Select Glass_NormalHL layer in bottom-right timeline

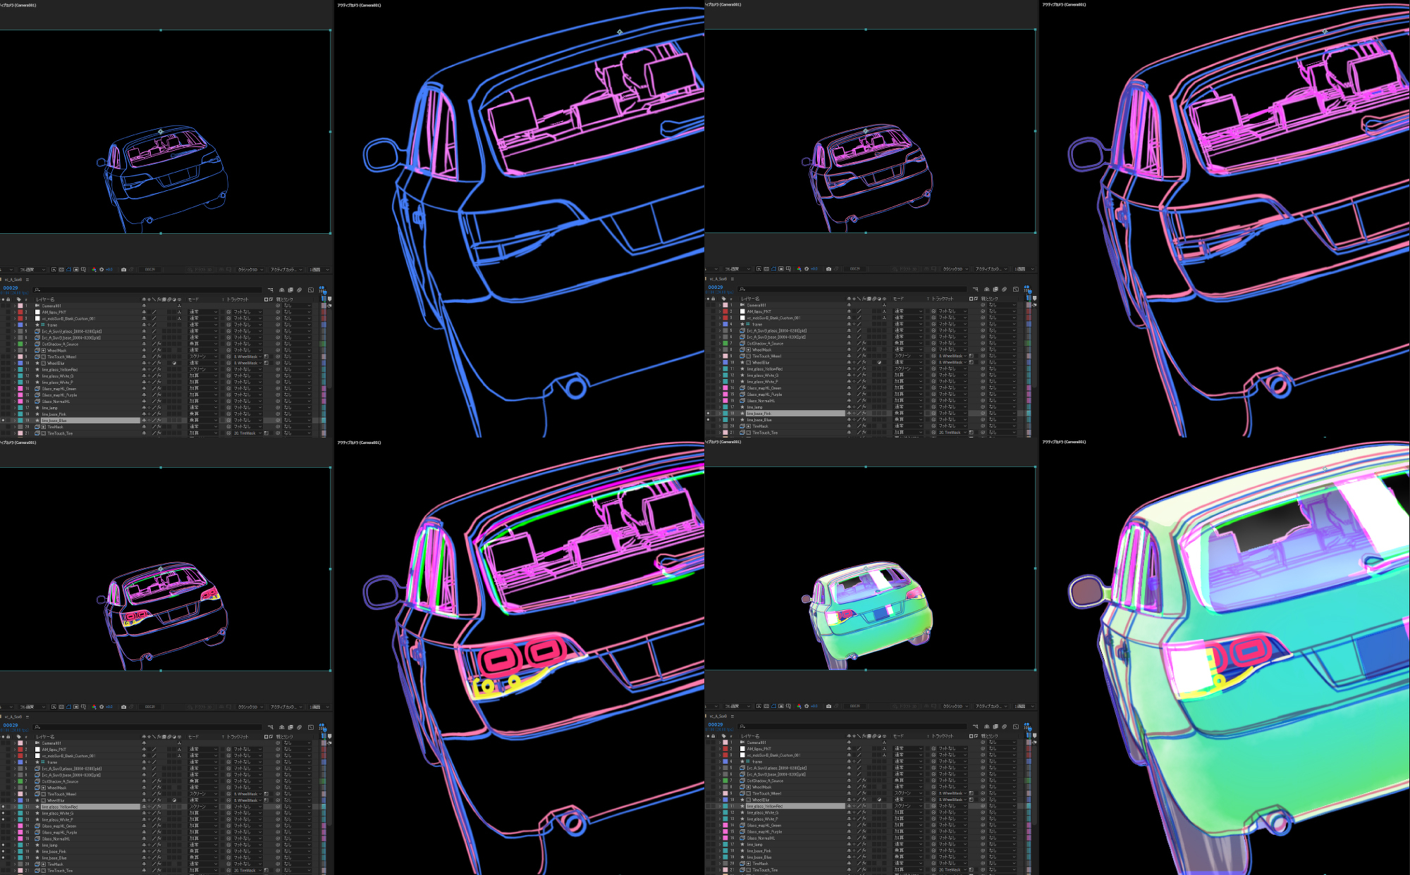point(761,838)
